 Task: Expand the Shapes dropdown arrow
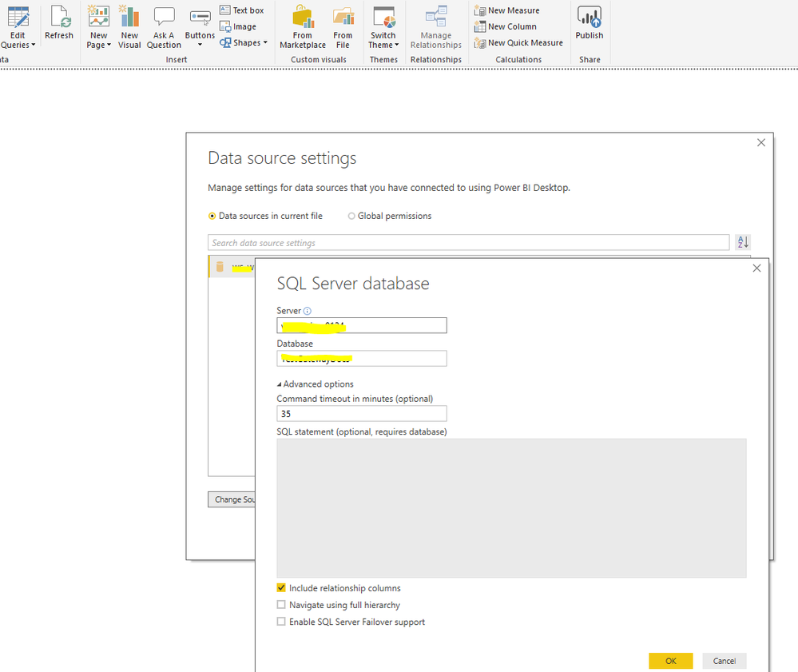coord(265,43)
